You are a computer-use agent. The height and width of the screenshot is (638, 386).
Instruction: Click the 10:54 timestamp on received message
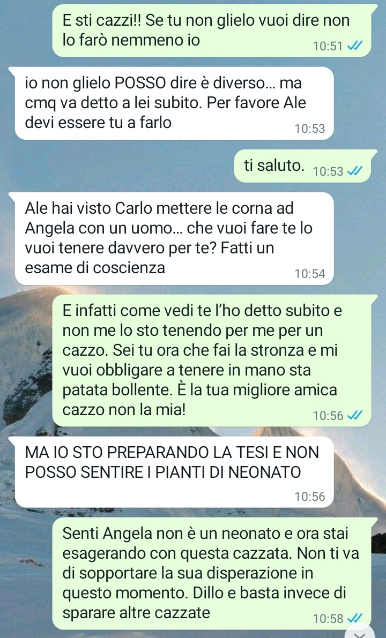(x=310, y=274)
